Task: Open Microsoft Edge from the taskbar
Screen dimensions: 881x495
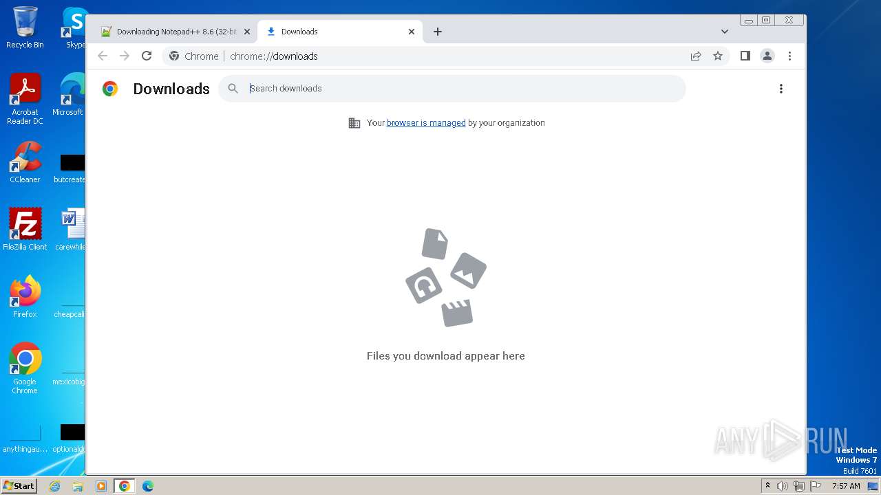Action: [147, 486]
